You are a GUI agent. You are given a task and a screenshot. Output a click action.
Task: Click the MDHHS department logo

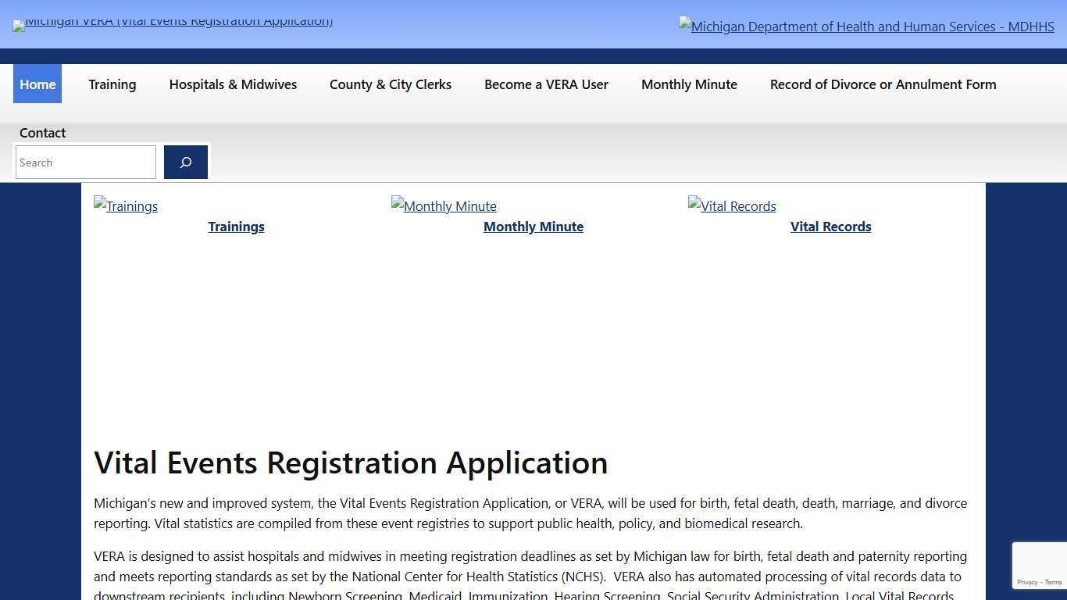click(x=866, y=26)
